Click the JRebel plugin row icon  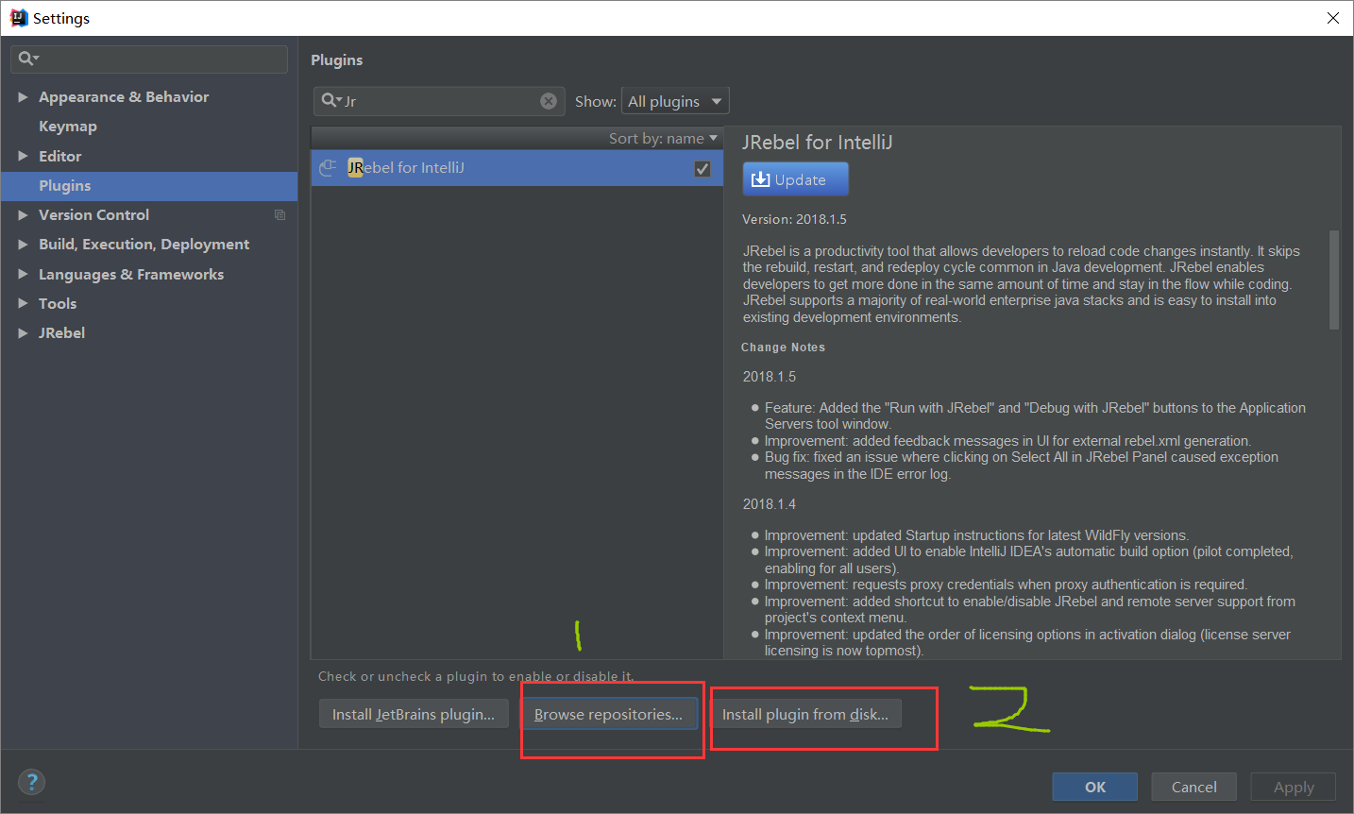(328, 168)
